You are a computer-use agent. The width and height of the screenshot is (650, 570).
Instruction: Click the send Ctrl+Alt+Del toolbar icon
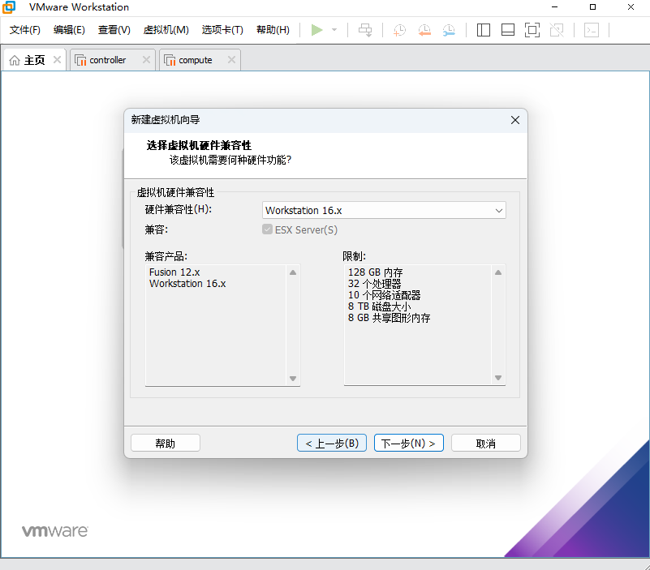coord(365,30)
